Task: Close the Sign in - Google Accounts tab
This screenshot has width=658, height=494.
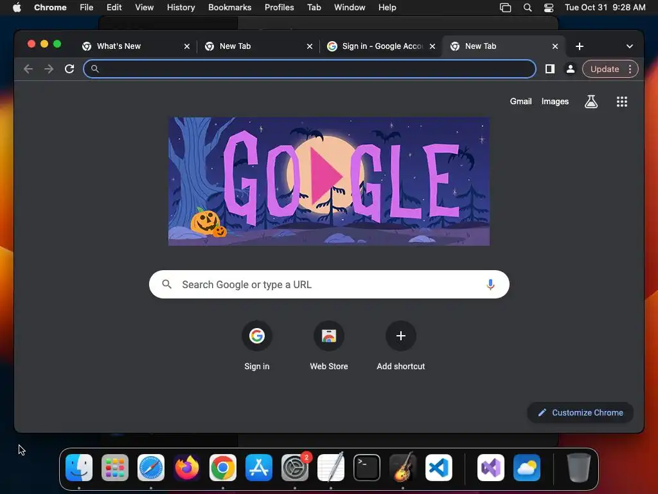Action: pos(432,46)
